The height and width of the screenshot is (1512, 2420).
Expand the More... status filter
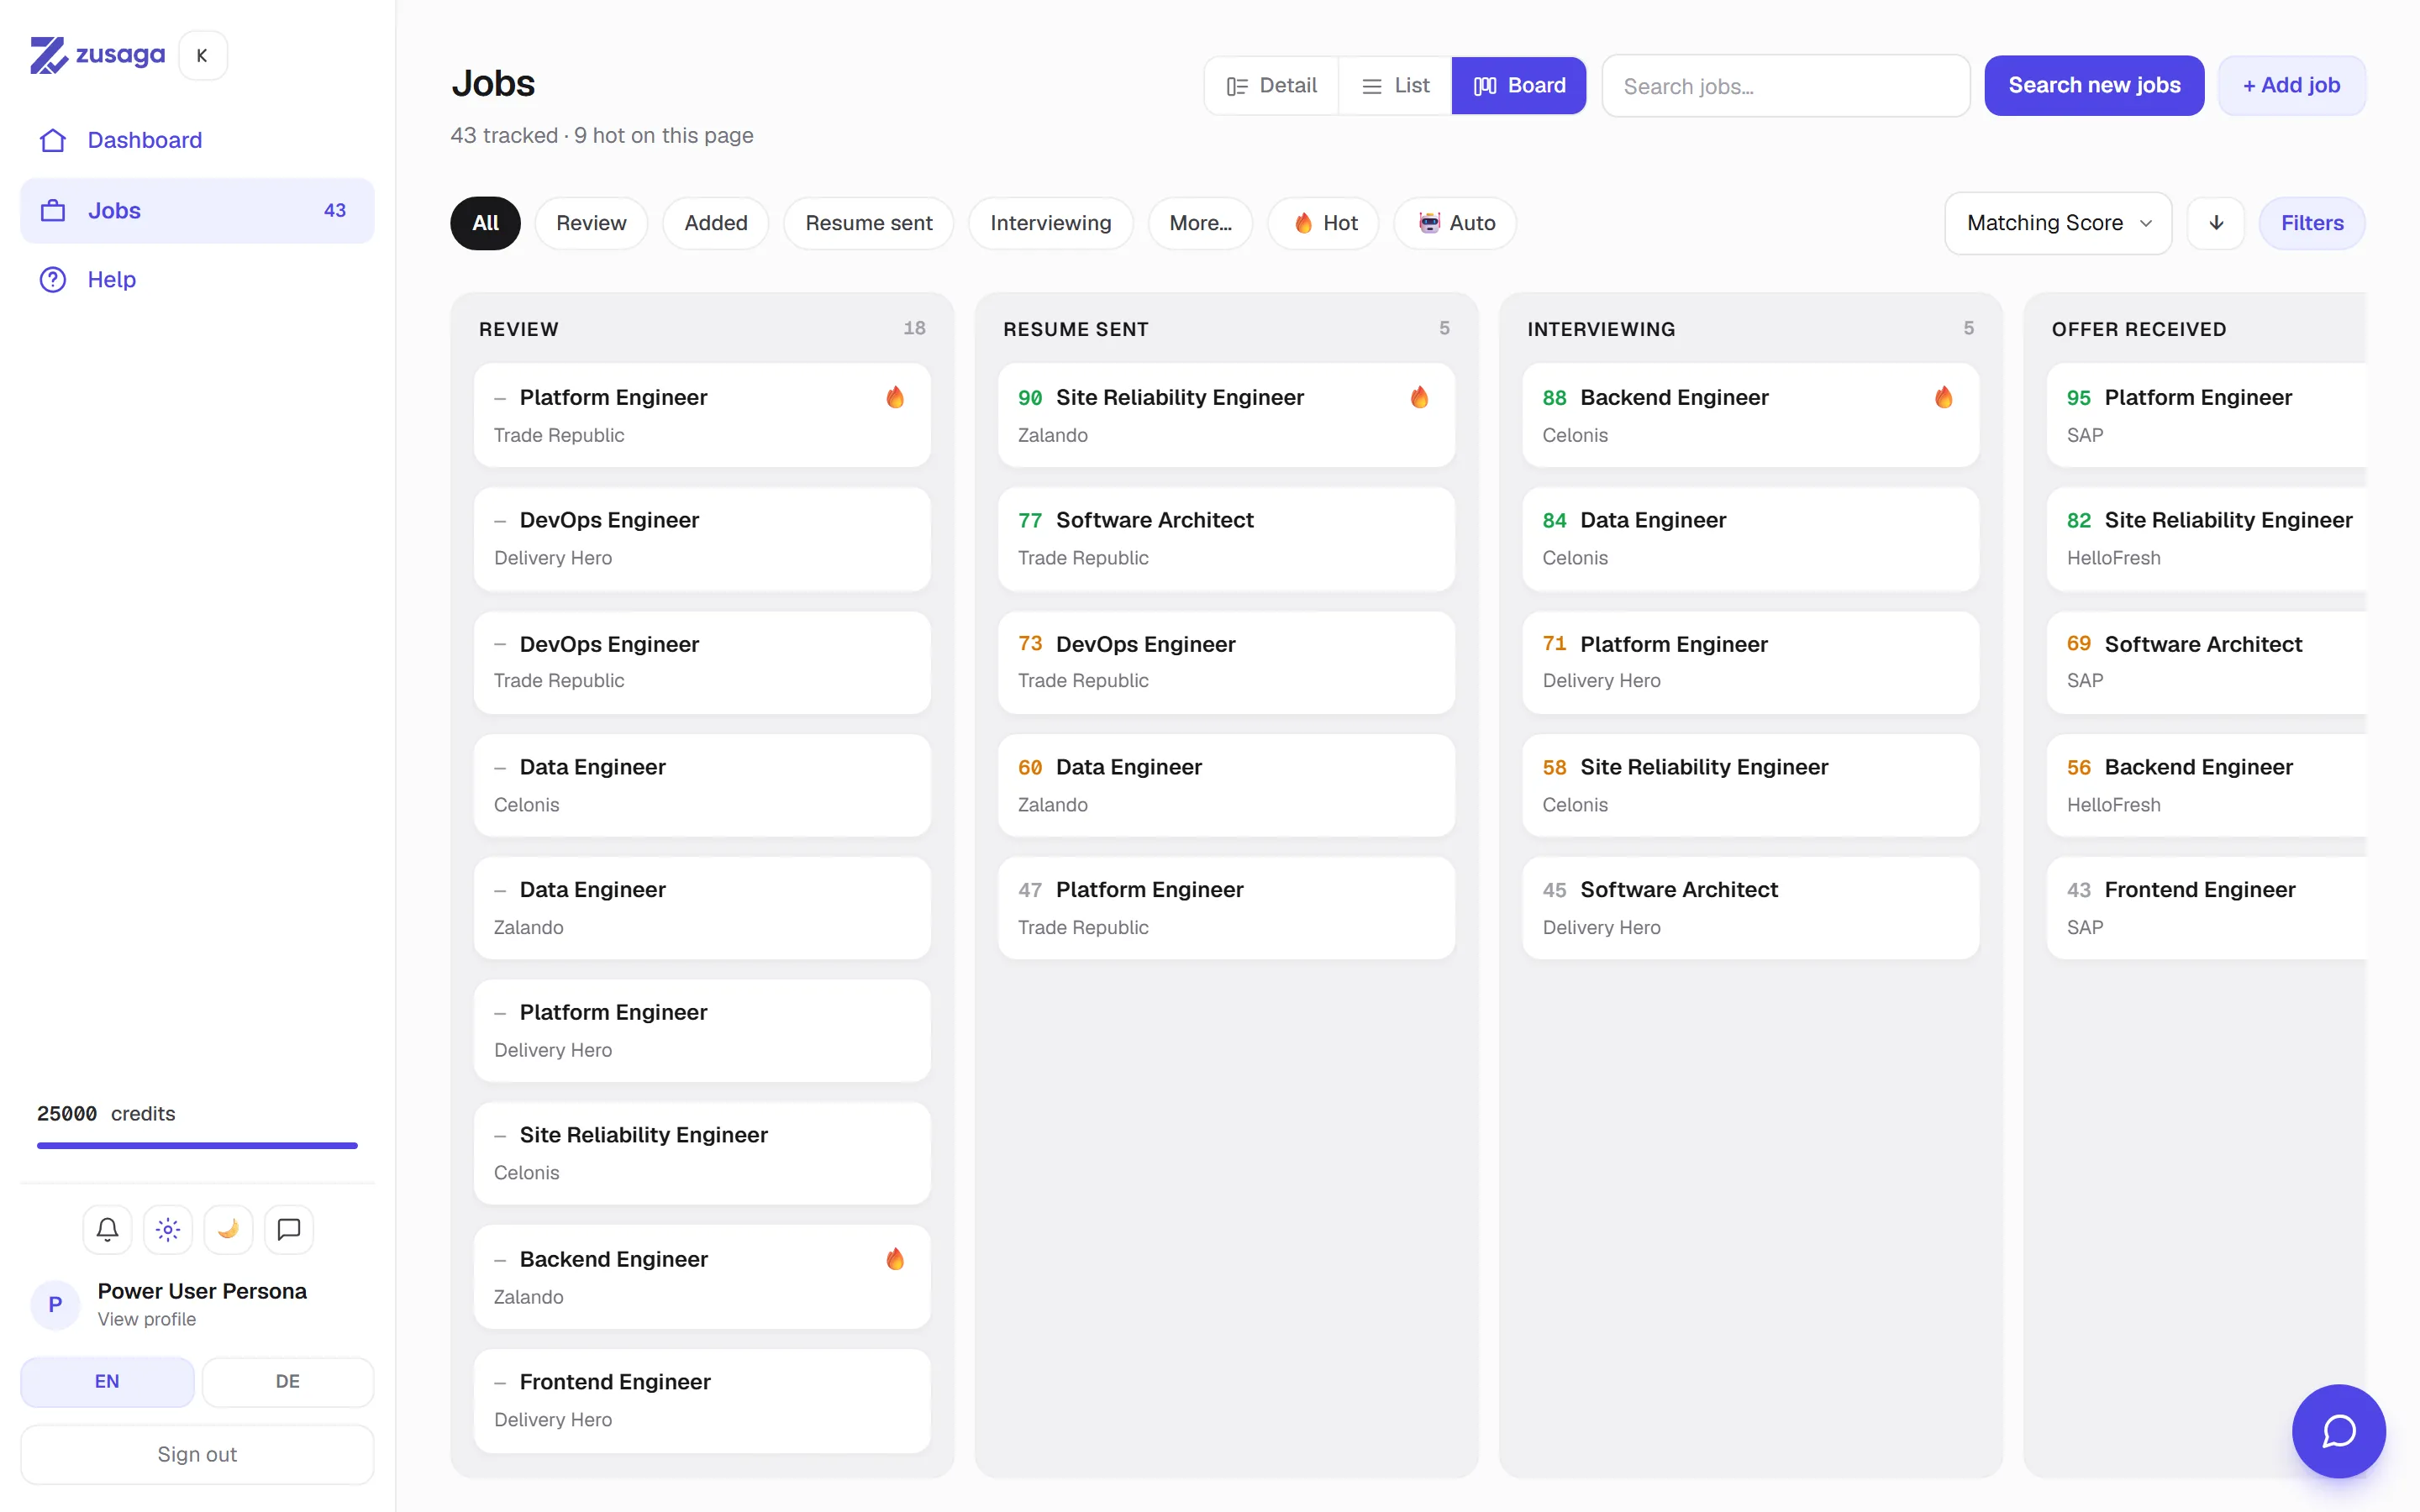1200,223
